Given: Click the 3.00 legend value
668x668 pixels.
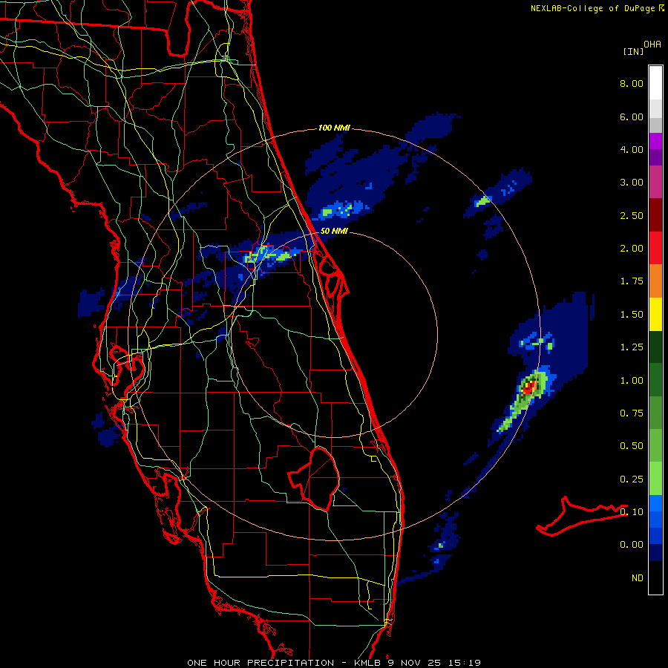Looking at the screenshot, I should pyautogui.click(x=632, y=183).
